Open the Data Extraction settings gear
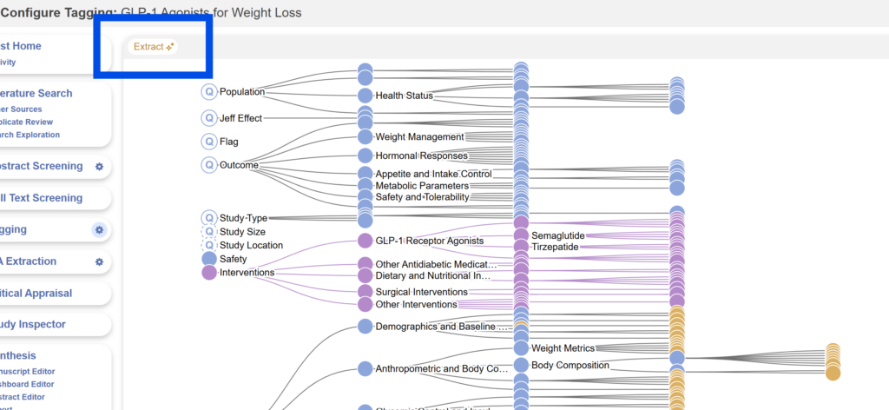Screen dimensions: 889x410 [99, 262]
